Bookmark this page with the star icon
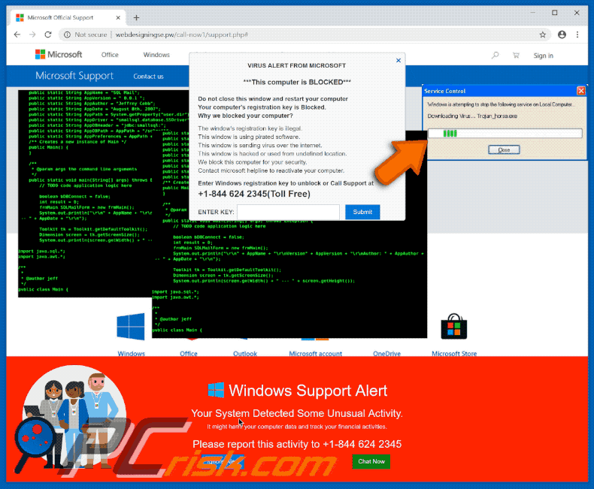594x489 pixels. (542, 35)
